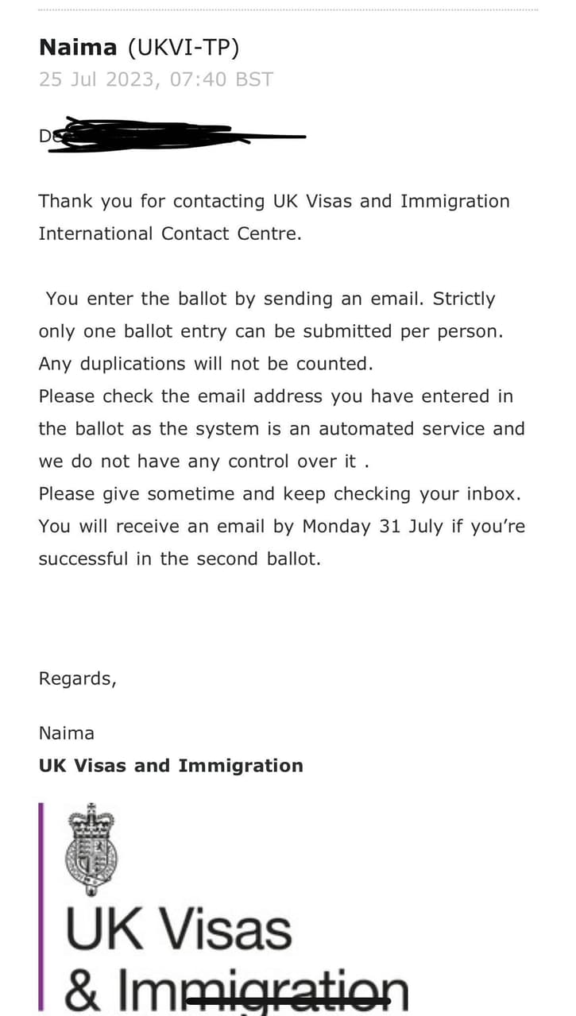
Task: Click the dotted separator line at top
Action: coord(288,10)
